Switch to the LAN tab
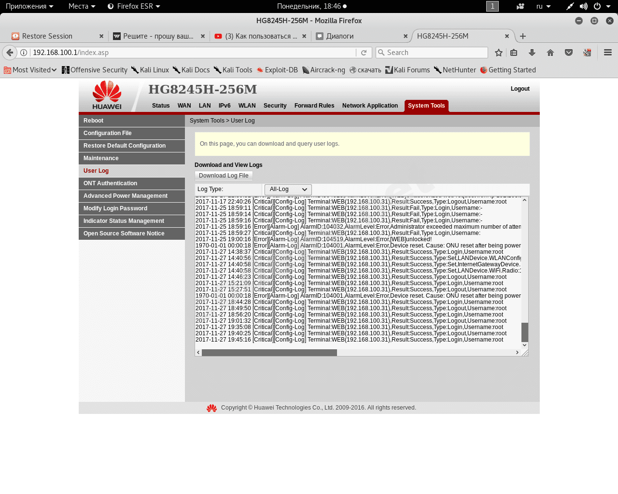 (x=205, y=106)
